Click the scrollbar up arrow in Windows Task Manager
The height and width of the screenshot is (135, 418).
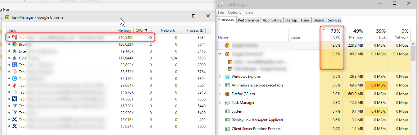point(413,44)
